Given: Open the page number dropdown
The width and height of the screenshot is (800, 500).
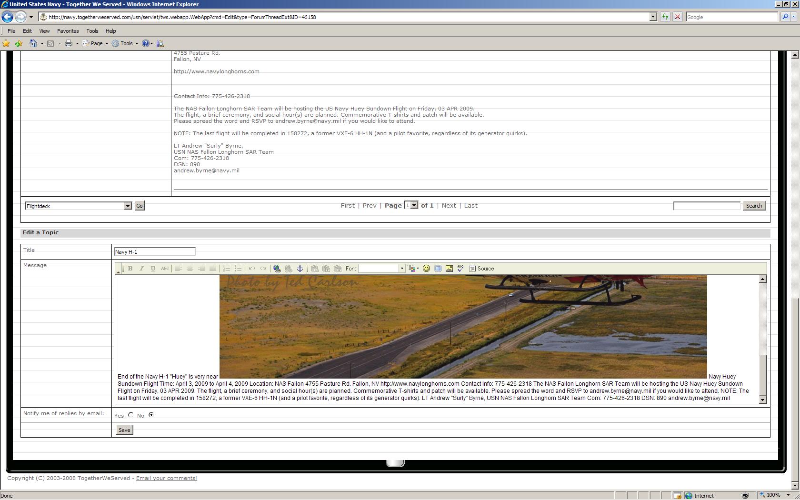Looking at the screenshot, I should pyautogui.click(x=414, y=205).
